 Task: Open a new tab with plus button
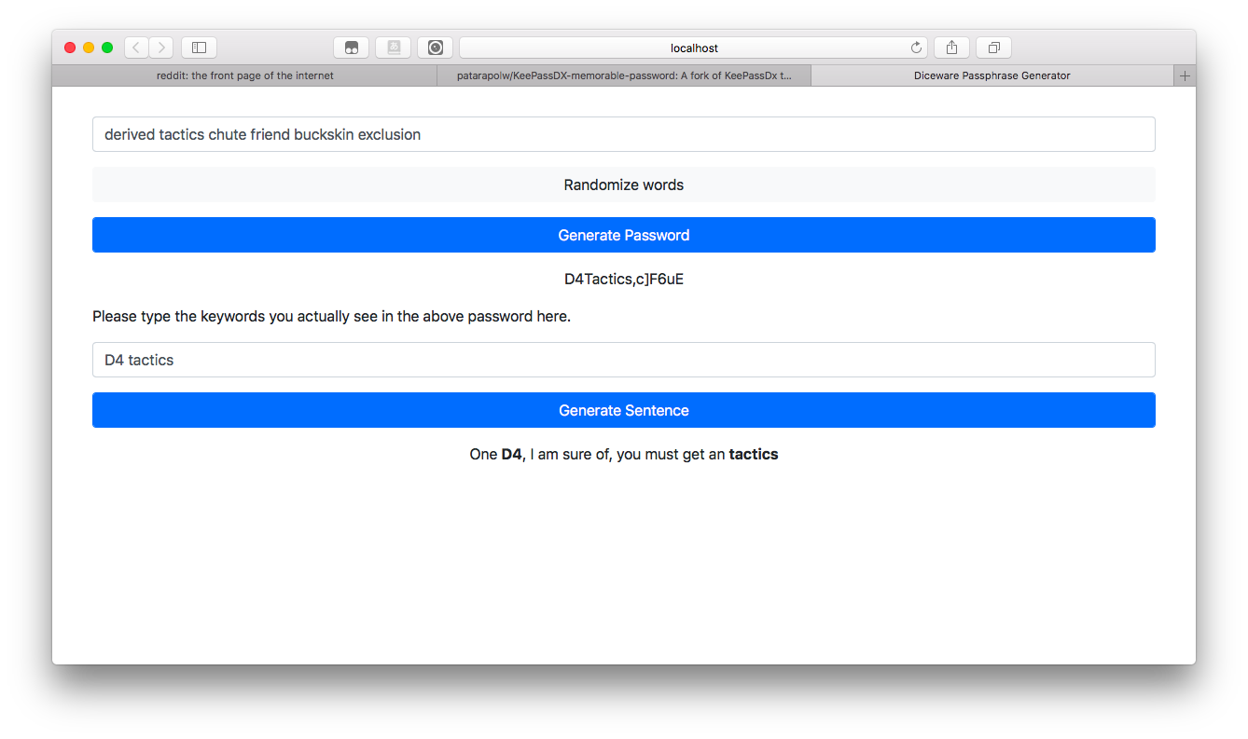click(1185, 76)
